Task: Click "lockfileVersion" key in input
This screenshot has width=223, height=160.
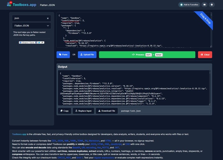Action: point(70,21)
